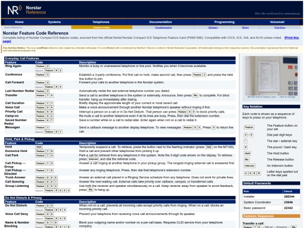Screen dimensions: 304x228
Task: Select the Messages feature name
Action: point(12,127)
